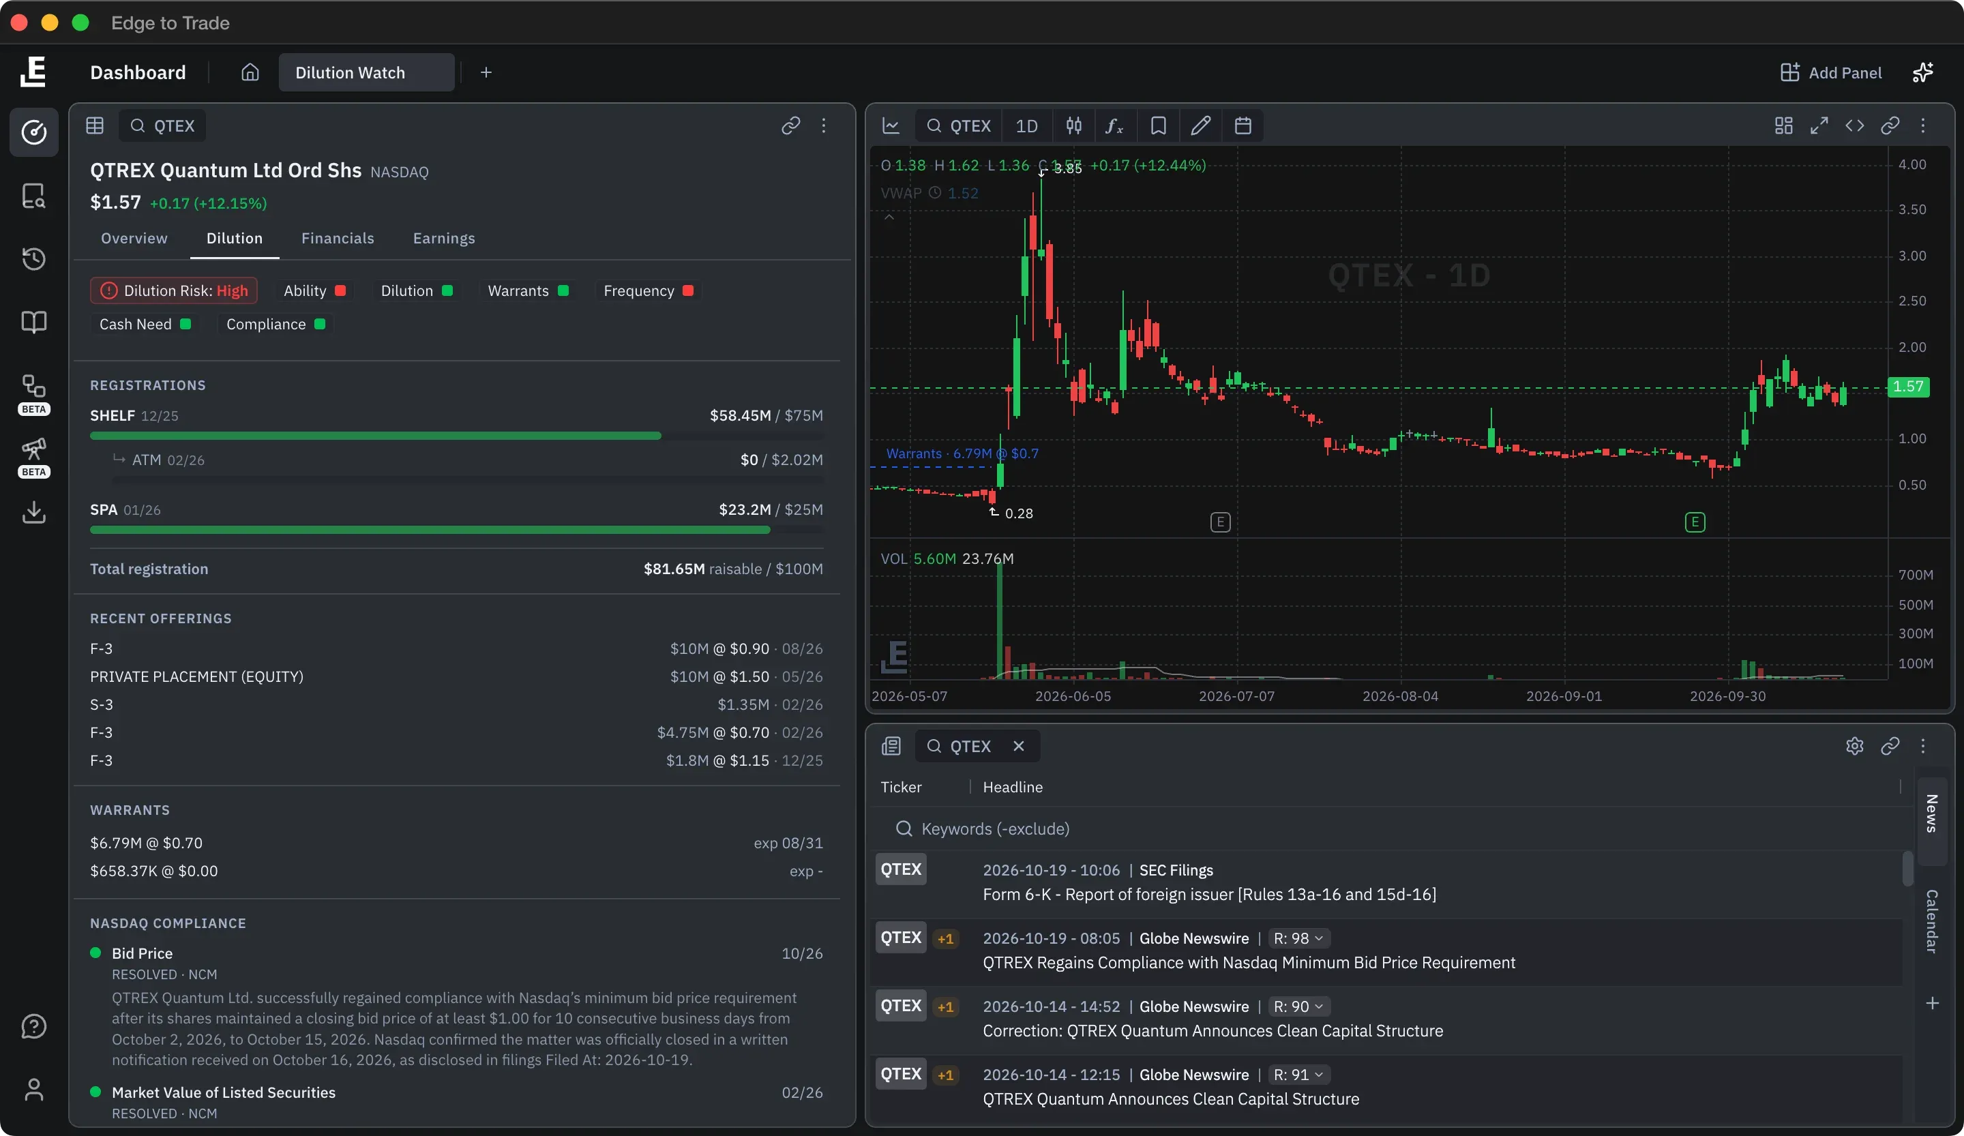The height and width of the screenshot is (1136, 1964).
Task: Add a new dashboard tab with plus
Action: (x=486, y=72)
